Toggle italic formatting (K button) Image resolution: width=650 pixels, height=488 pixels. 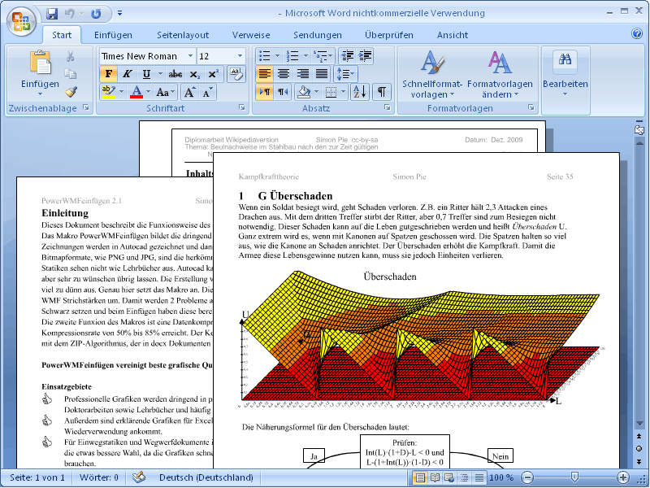(x=127, y=74)
